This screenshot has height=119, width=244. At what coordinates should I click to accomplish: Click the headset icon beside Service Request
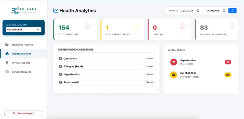pos(7,72)
